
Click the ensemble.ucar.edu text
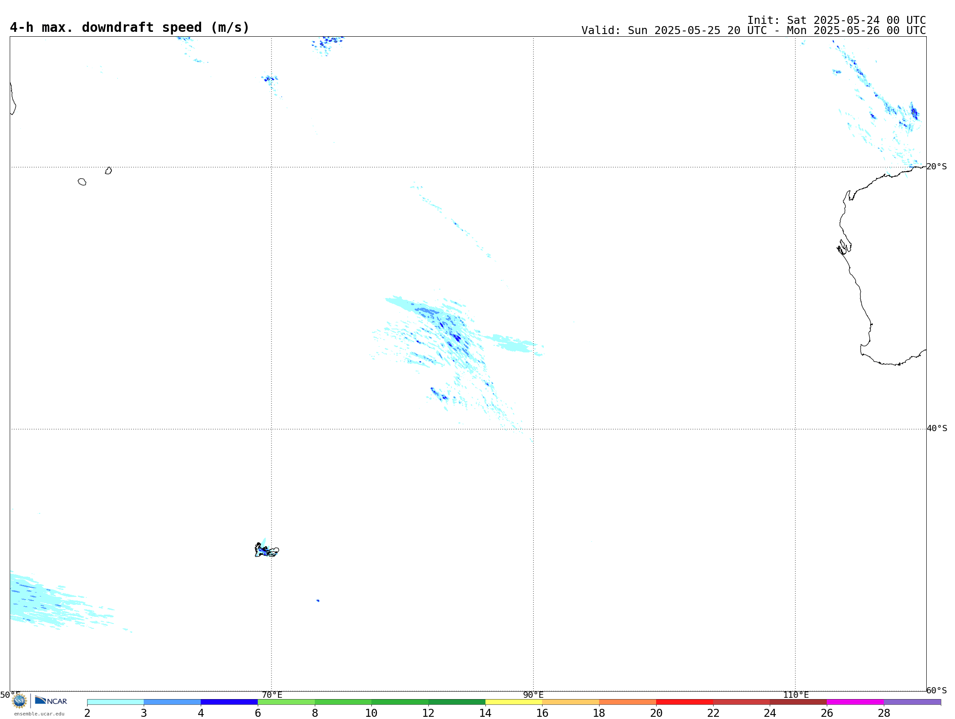click(x=39, y=714)
